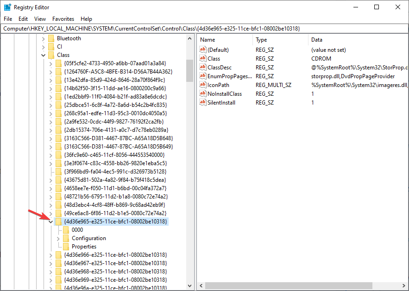Sort values by the Name column header
Screen dimensions: 409x291
[x=225, y=40]
